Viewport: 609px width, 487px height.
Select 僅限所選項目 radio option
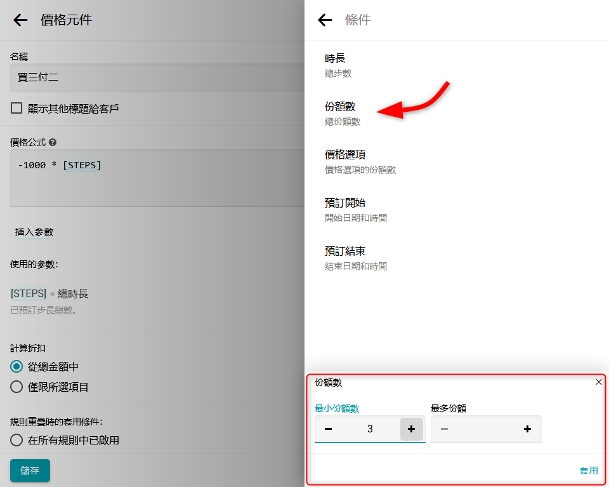click(x=16, y=387)
